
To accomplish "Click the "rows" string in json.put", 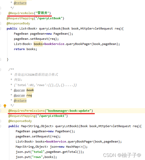I will click(37, 157).
